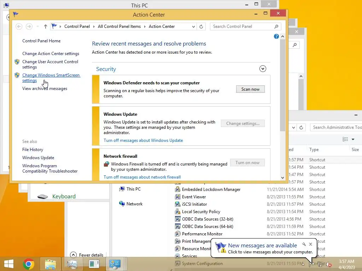Open Resource Monitor taskbar icon
The height and width of the screenshot is (271, 362).
coord(72,264)
